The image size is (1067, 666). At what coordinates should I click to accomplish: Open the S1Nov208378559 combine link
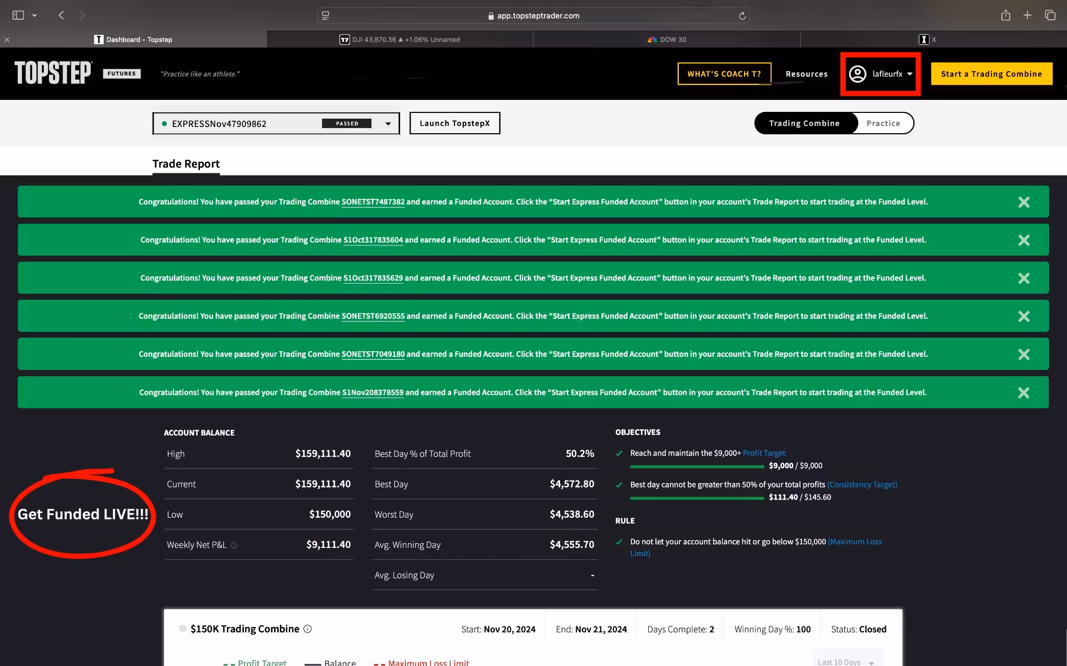(373, 392)
